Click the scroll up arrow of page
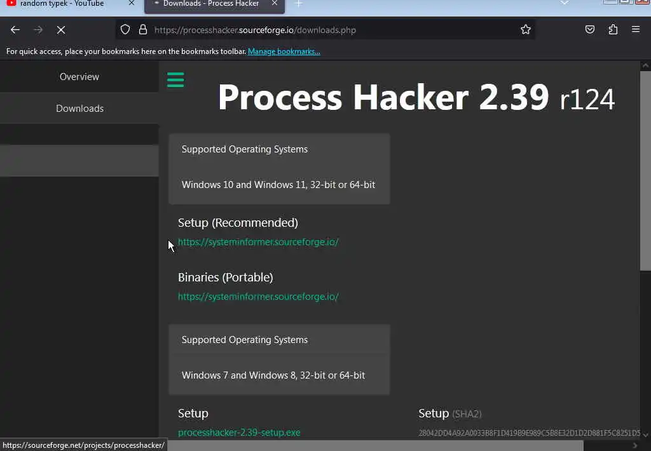Viewport: 651px width, 451px height. coord(645,65)
